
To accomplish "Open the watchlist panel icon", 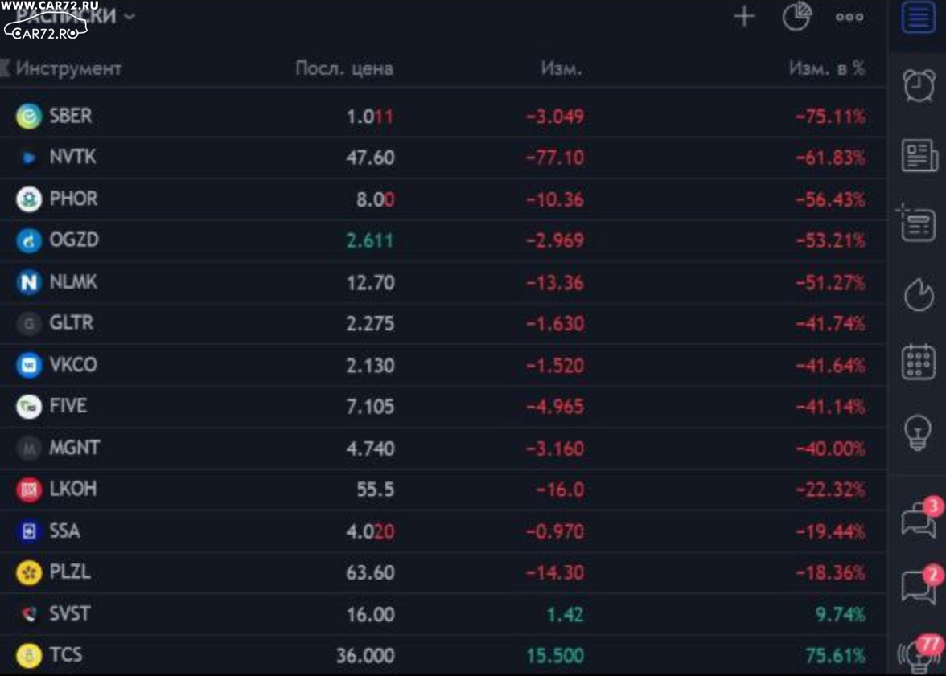I will (x=919, y=16).
